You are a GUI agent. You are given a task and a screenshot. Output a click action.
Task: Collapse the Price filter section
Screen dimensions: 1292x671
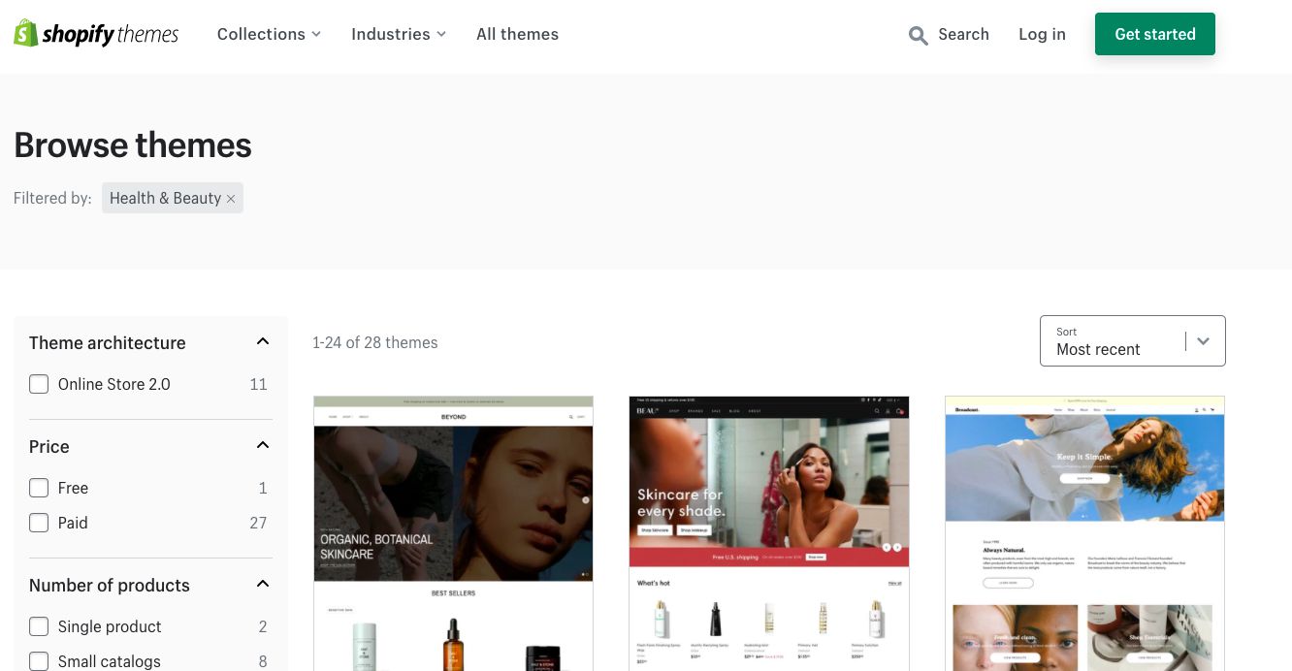[262, 446]
